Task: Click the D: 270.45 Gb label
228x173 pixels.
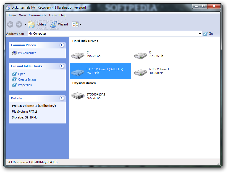Action: click(156, 54)
